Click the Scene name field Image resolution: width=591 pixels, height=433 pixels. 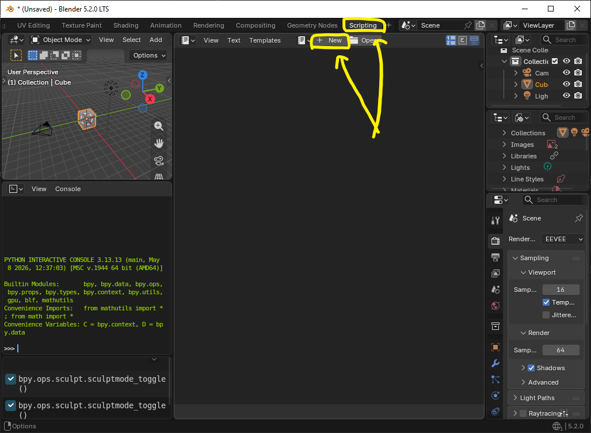click(440, 25)
